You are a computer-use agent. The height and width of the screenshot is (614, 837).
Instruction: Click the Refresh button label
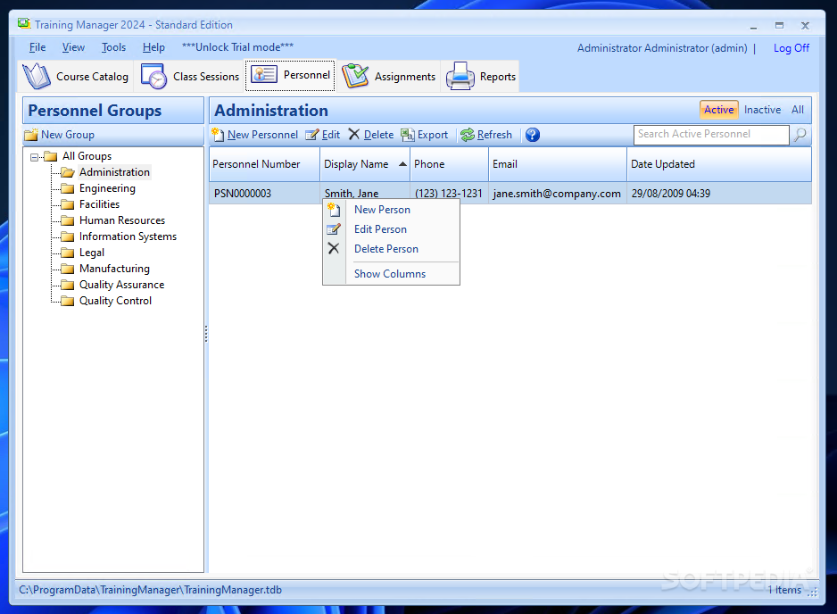494,135
